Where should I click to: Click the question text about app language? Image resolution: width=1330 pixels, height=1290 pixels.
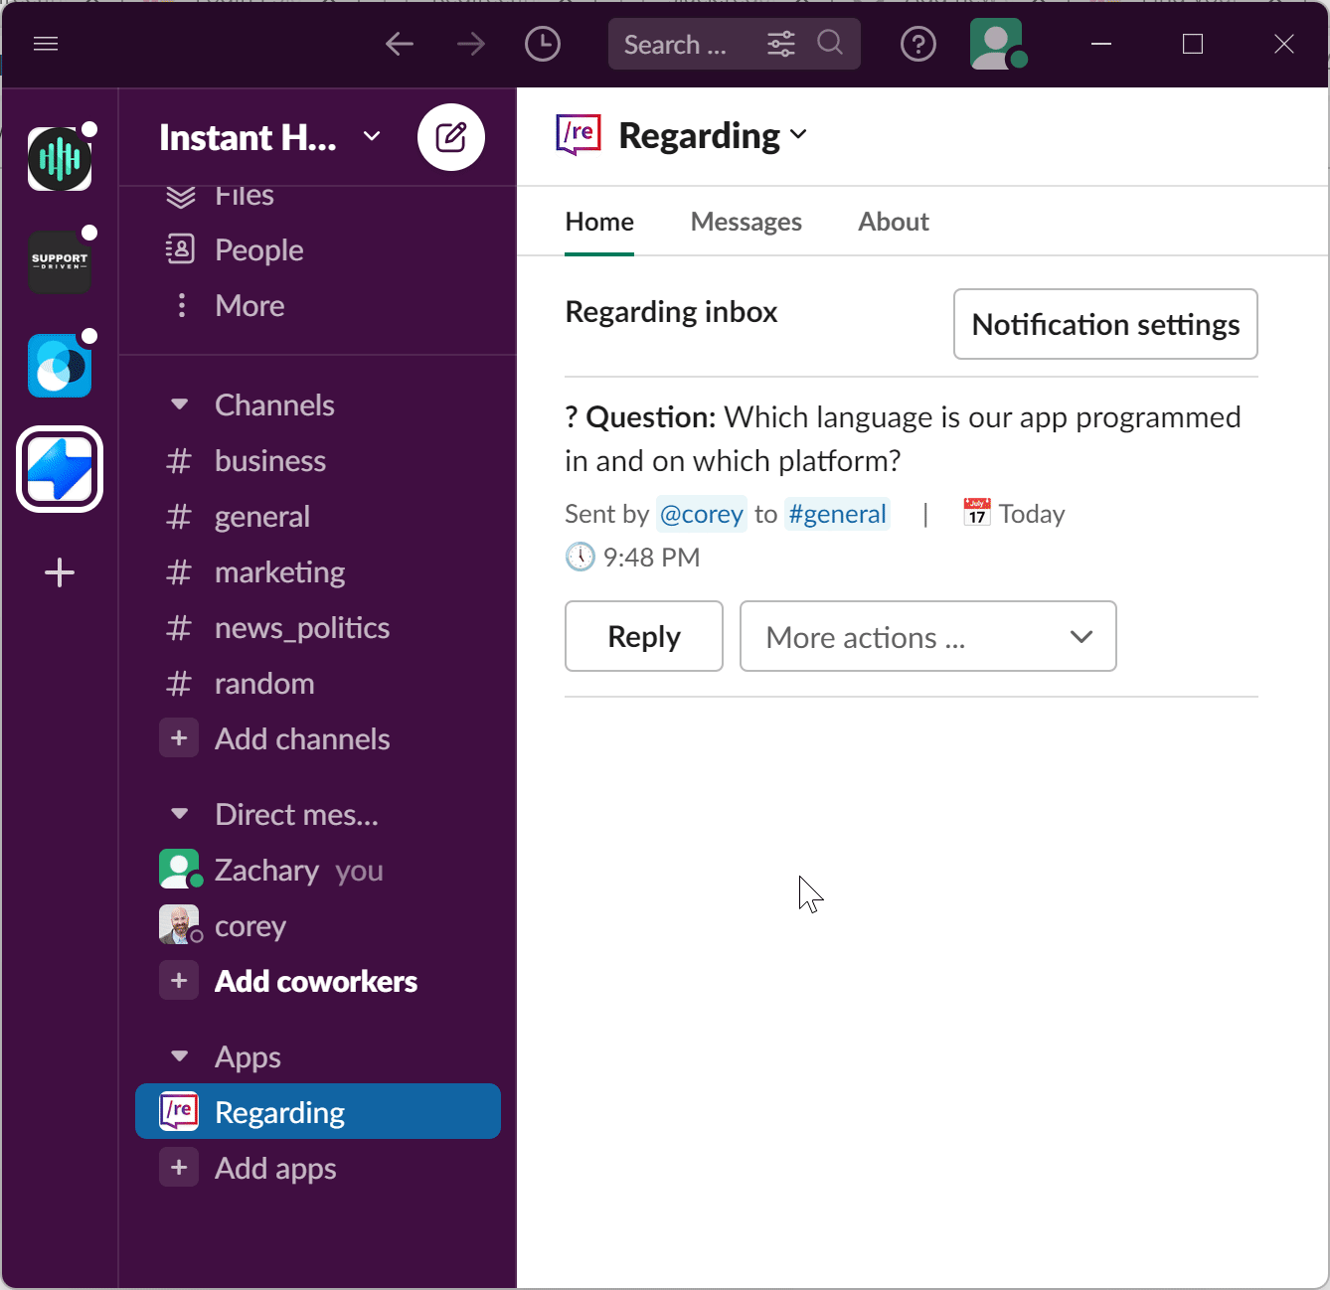903,439
